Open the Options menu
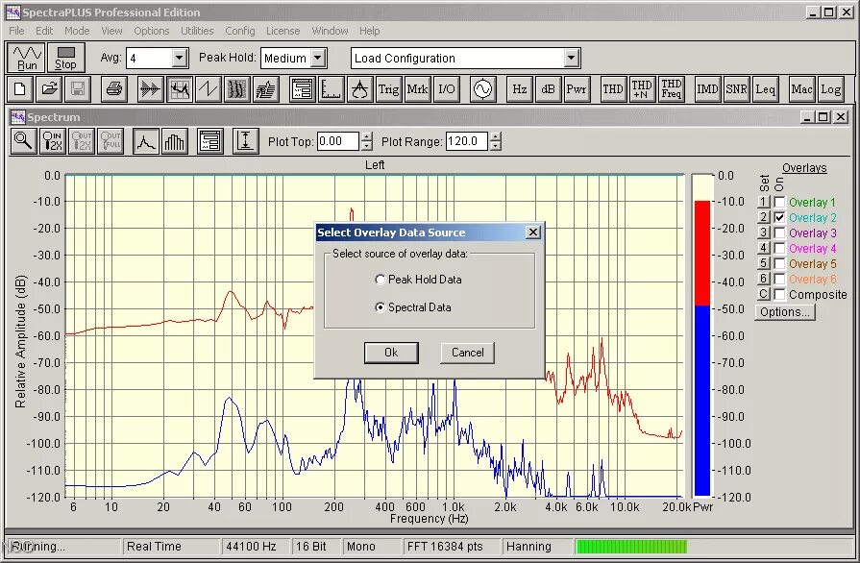Image resolution: width=860 pixels, height=563 pixels. coord(152,31)
